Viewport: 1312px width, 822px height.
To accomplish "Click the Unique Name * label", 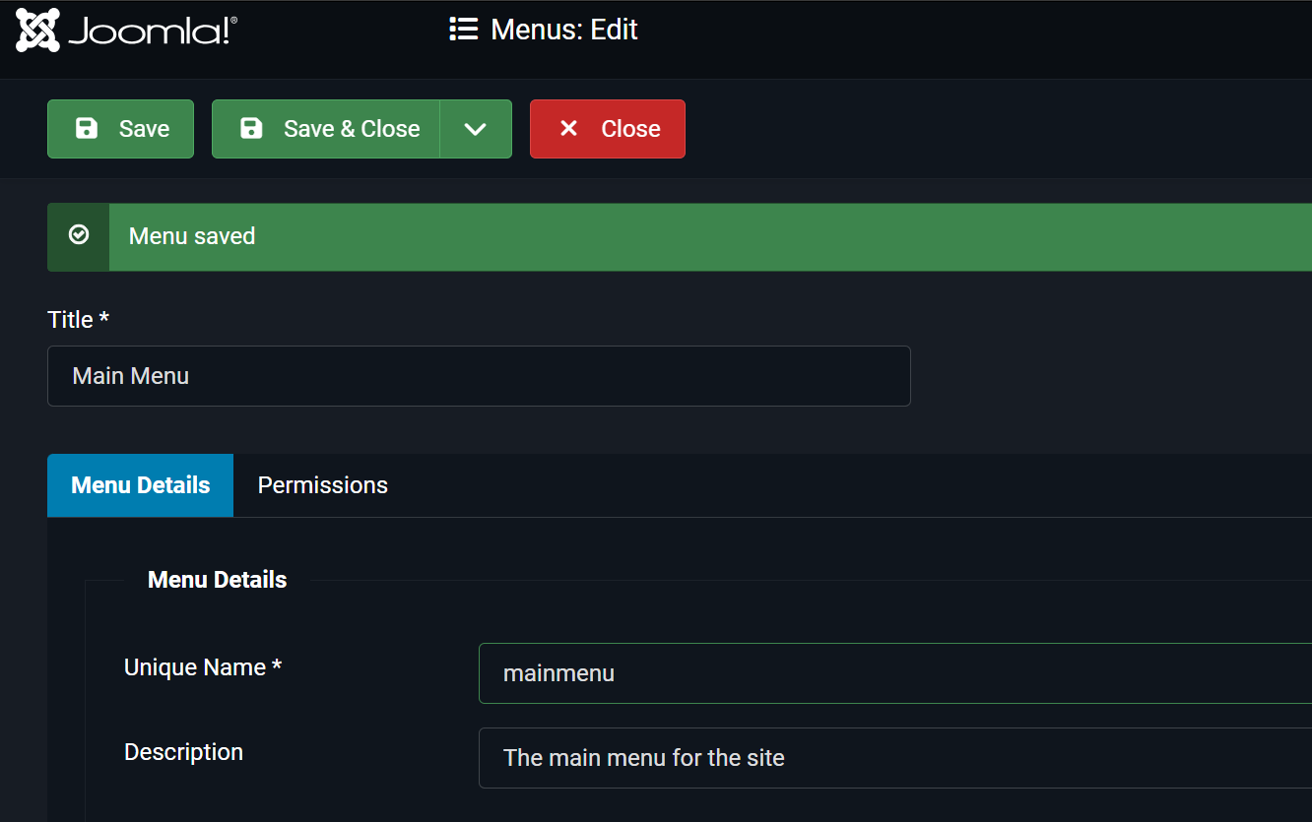I will [203, 667].
